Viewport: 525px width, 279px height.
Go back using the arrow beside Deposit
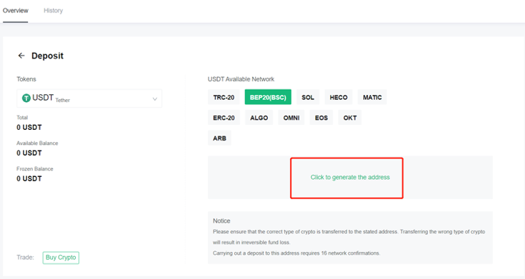[21, 56]
